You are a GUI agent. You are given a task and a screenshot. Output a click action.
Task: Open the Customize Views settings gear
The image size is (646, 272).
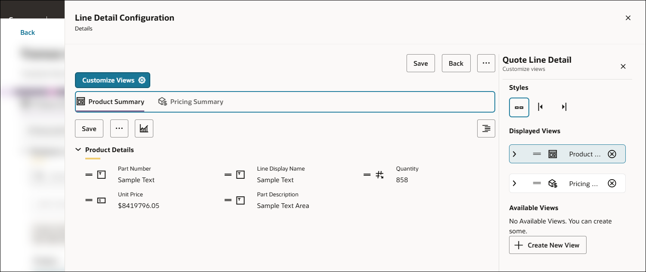click(x=142, y=80)
